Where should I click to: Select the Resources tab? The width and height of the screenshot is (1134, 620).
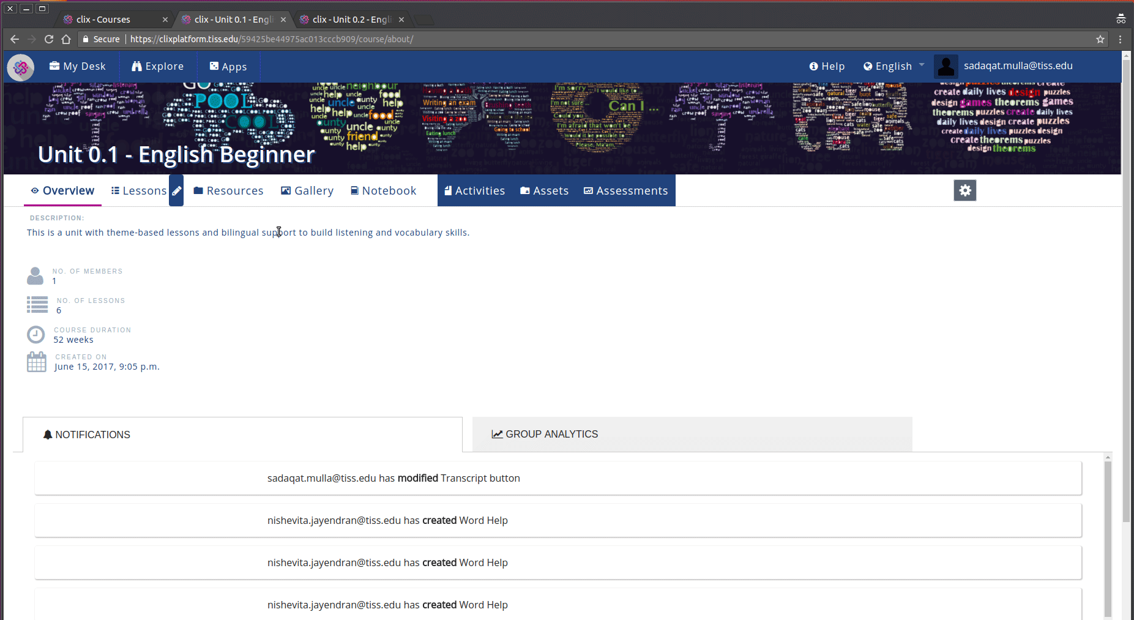pos(228,191)
